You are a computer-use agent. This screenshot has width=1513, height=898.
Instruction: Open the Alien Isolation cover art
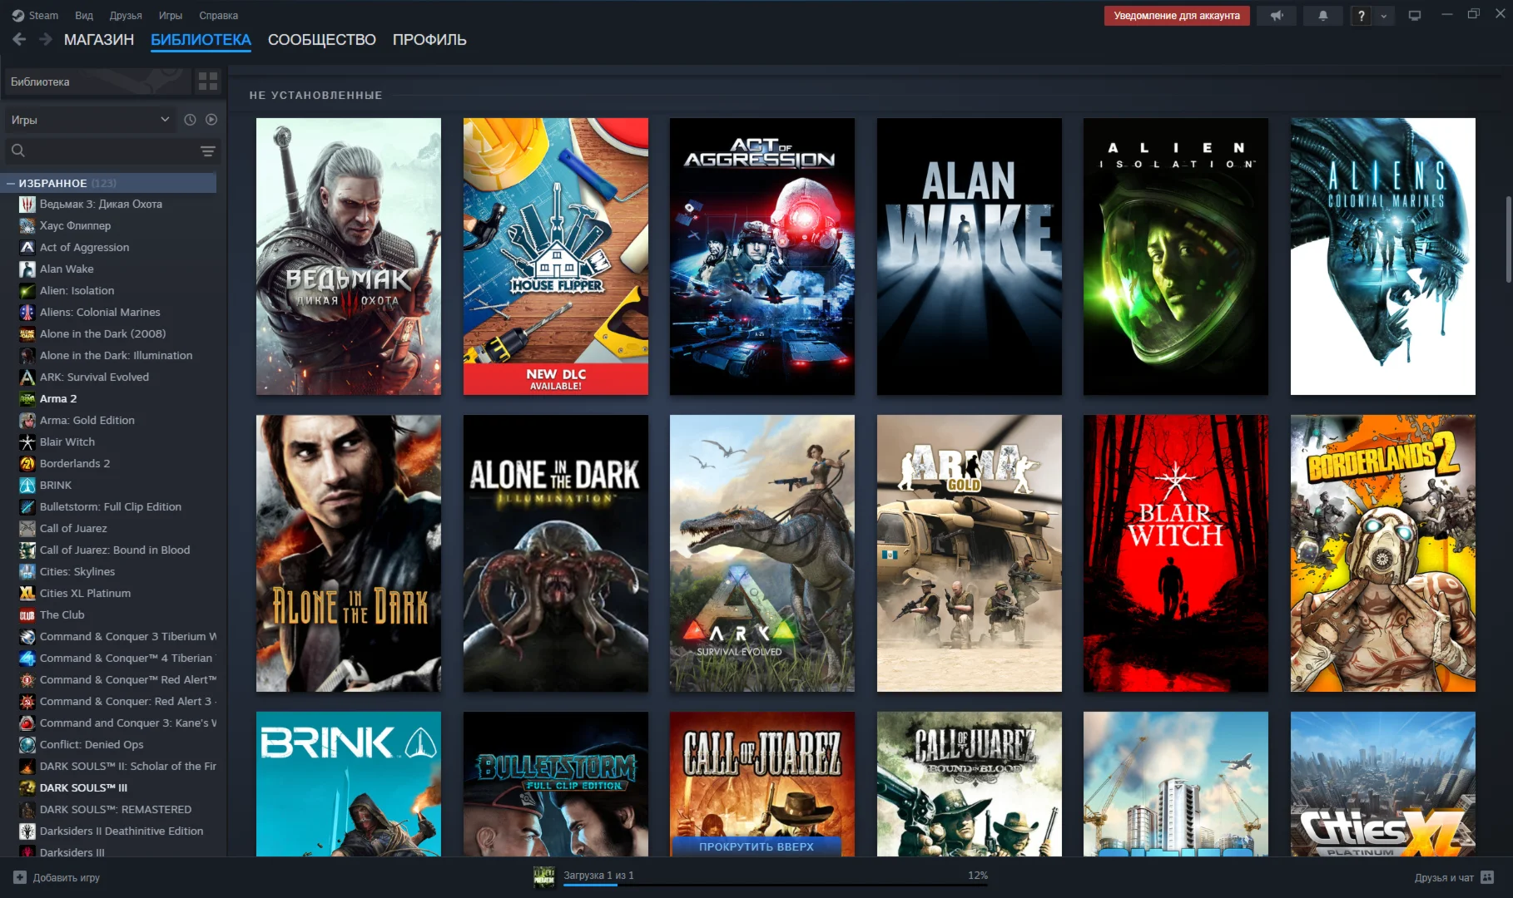[x=1176, y=256]
